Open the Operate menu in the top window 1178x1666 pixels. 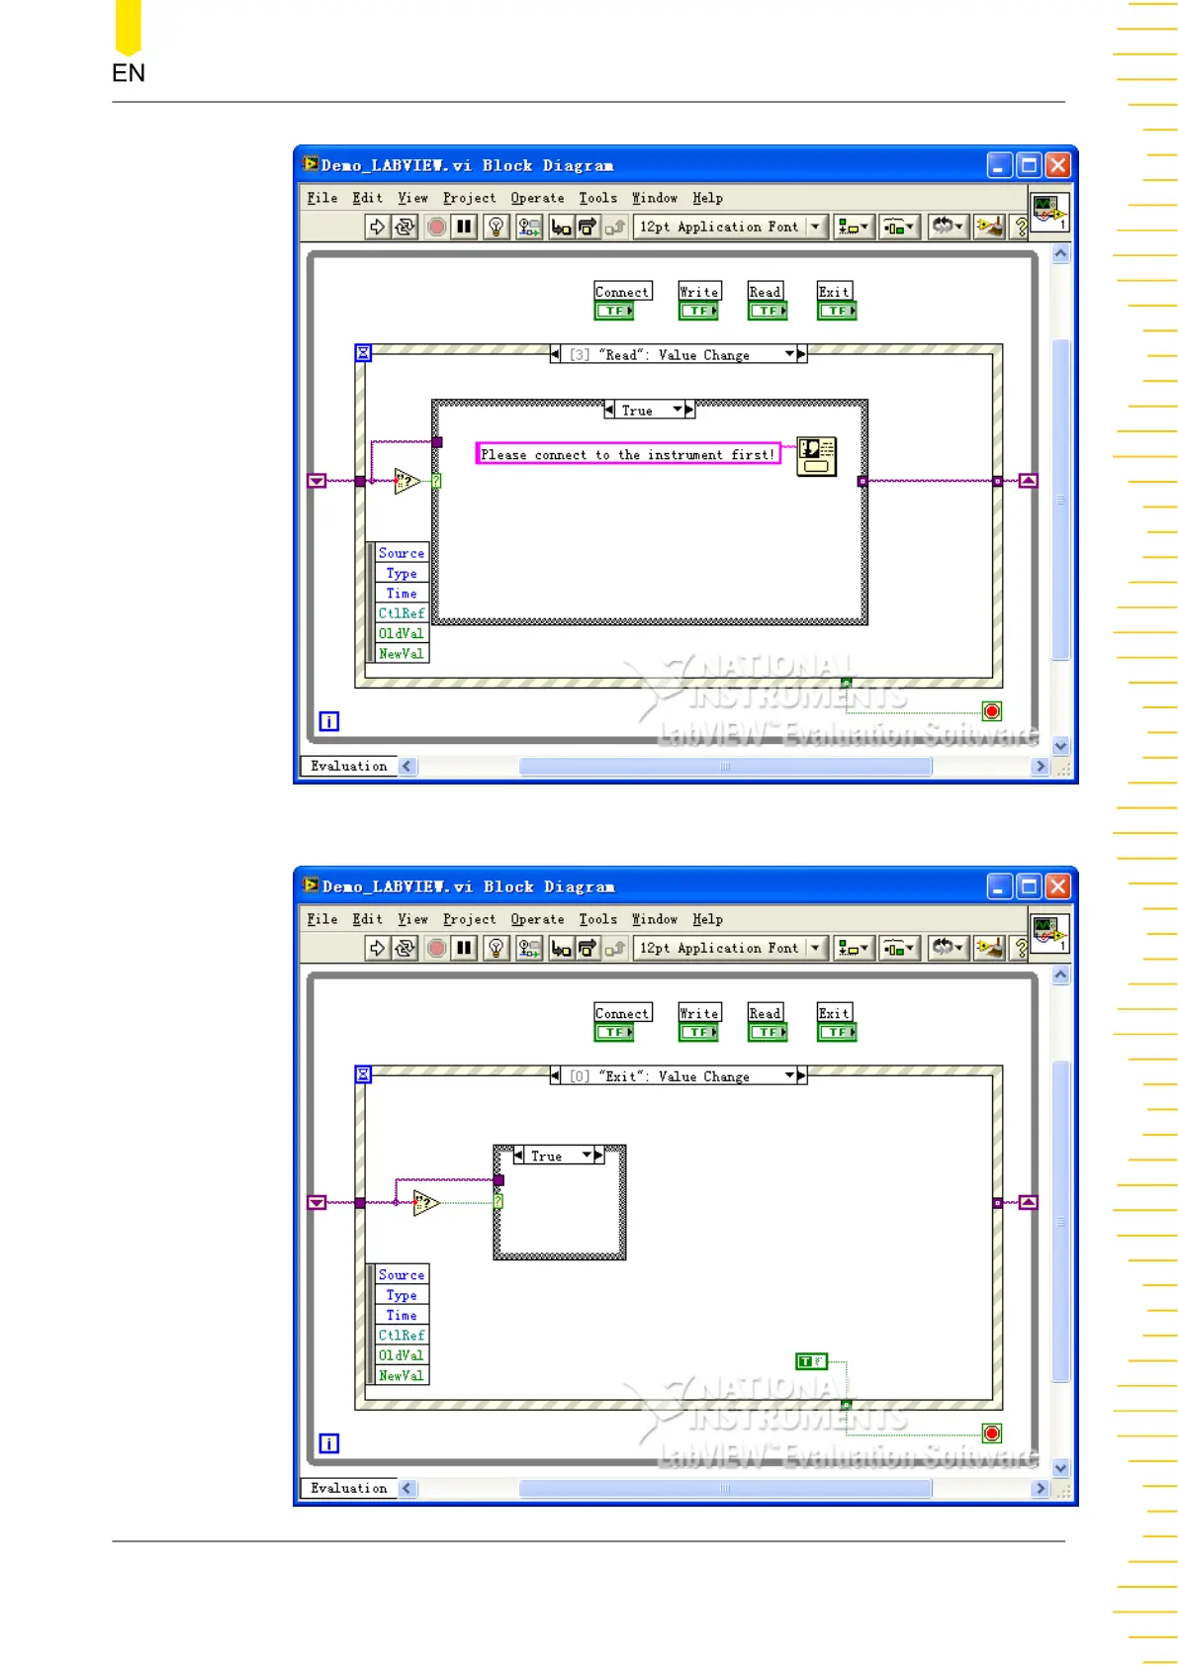tap(537, 198)
